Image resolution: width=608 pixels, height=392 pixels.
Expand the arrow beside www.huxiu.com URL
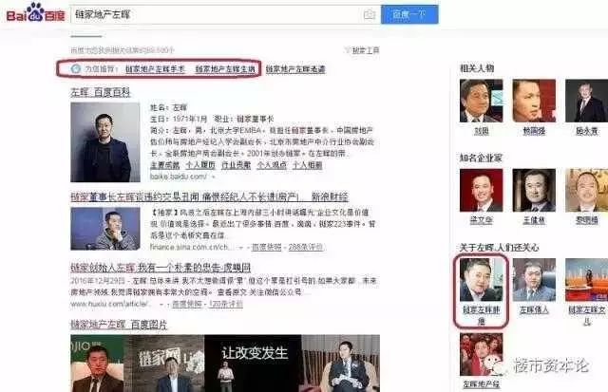pos(161,305)
